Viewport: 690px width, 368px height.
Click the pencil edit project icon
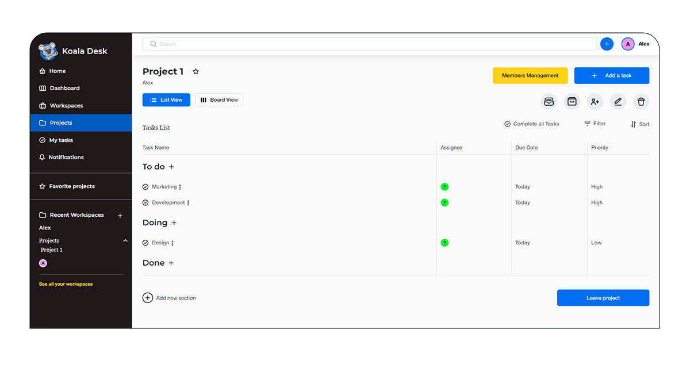[x=618, y=102]
